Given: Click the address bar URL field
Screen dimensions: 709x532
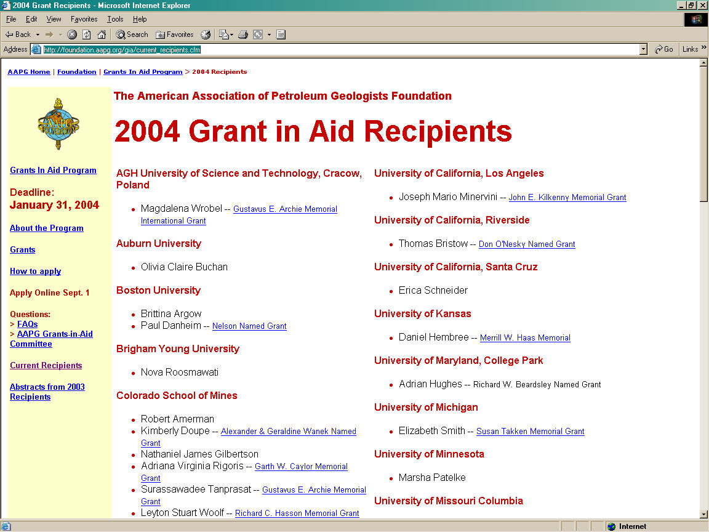Looking at the screenshot, I should pyautogui.click(x=340, y=49).
